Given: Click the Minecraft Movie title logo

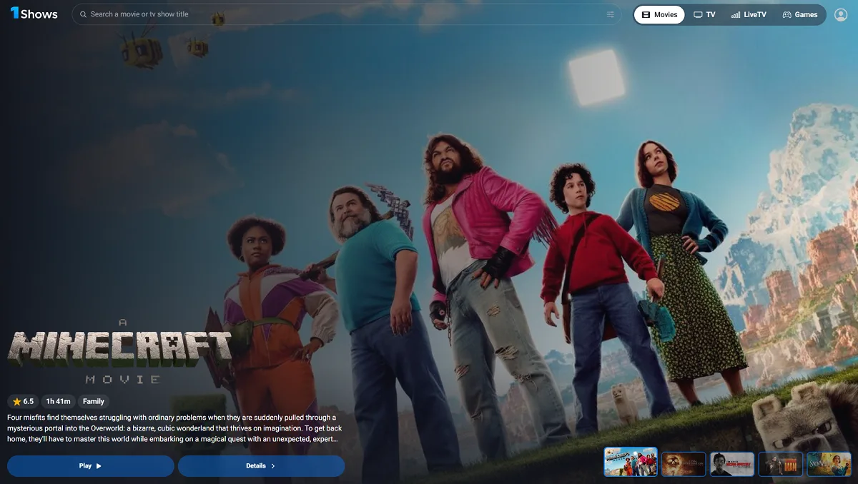Looking at the screenshot, I should point(120,351).
